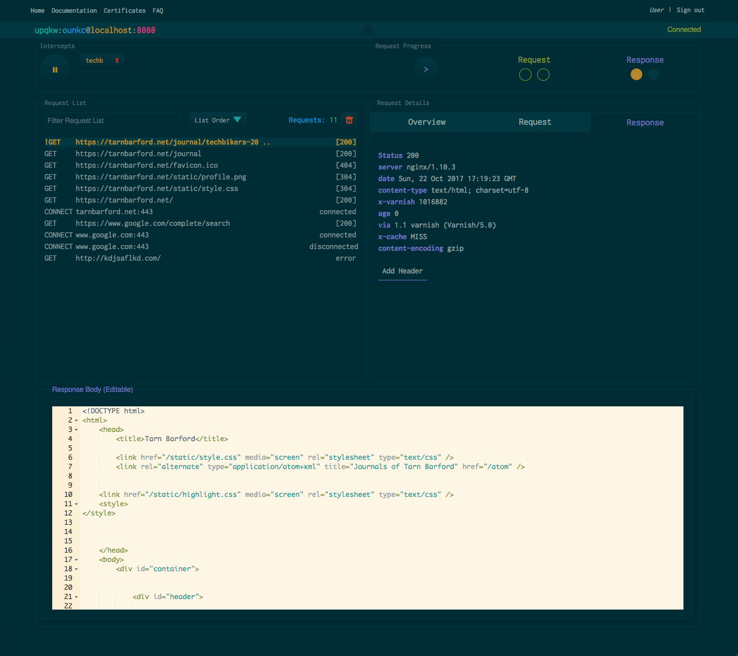Go to Certificates page

coord(125,10)
